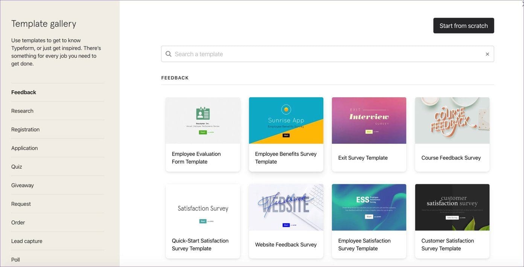This screenshot has height=267, width=524.
Task: Open the Research category
Action: pyautogui.click(x=22, y=111)
